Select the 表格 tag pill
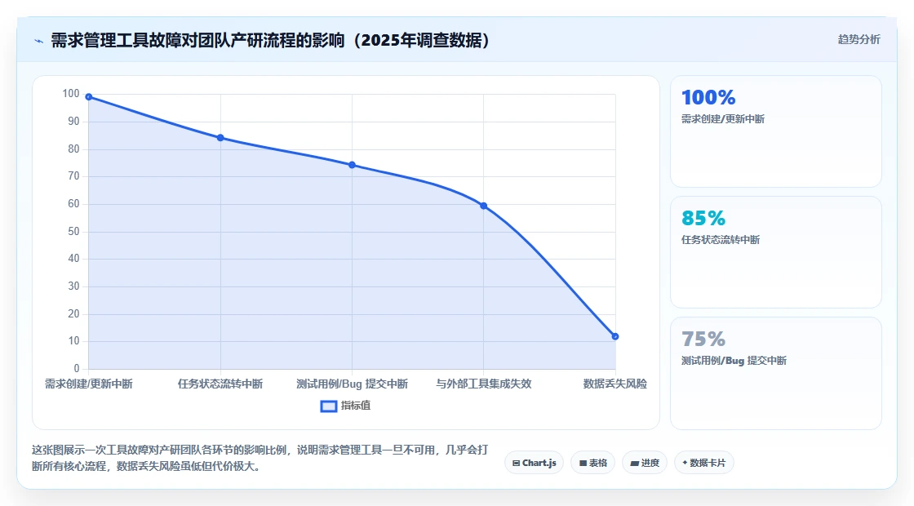The image size is (914, 506). coord(592,463)
